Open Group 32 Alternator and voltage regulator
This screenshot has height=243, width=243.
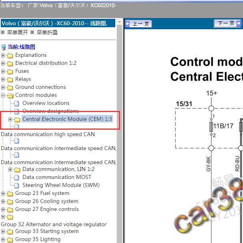click(54, 225)
